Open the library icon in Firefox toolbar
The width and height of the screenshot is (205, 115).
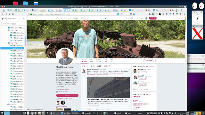tap(150, 14)
